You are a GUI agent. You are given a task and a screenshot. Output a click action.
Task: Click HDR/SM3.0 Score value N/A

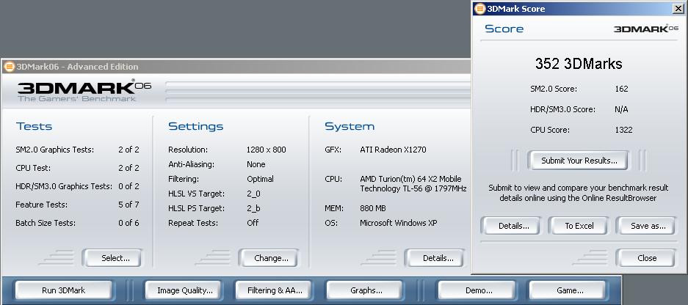click(x=621, y=109)
